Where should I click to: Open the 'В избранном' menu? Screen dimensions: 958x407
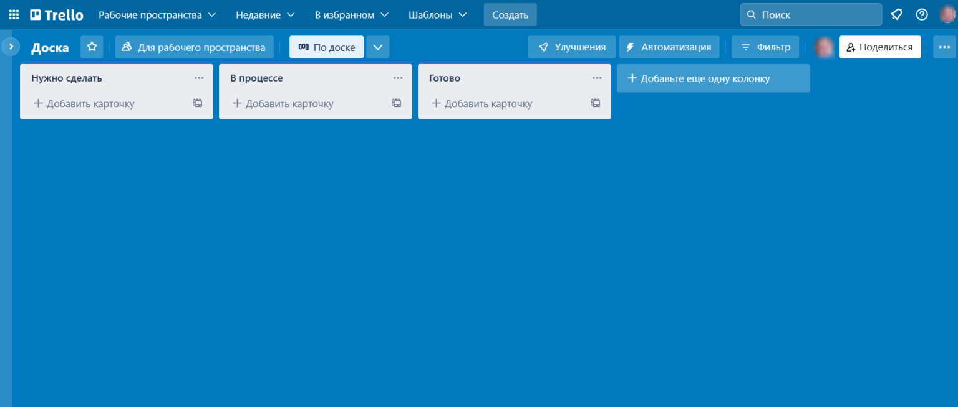pyautogui.click(x=351, y=14)
